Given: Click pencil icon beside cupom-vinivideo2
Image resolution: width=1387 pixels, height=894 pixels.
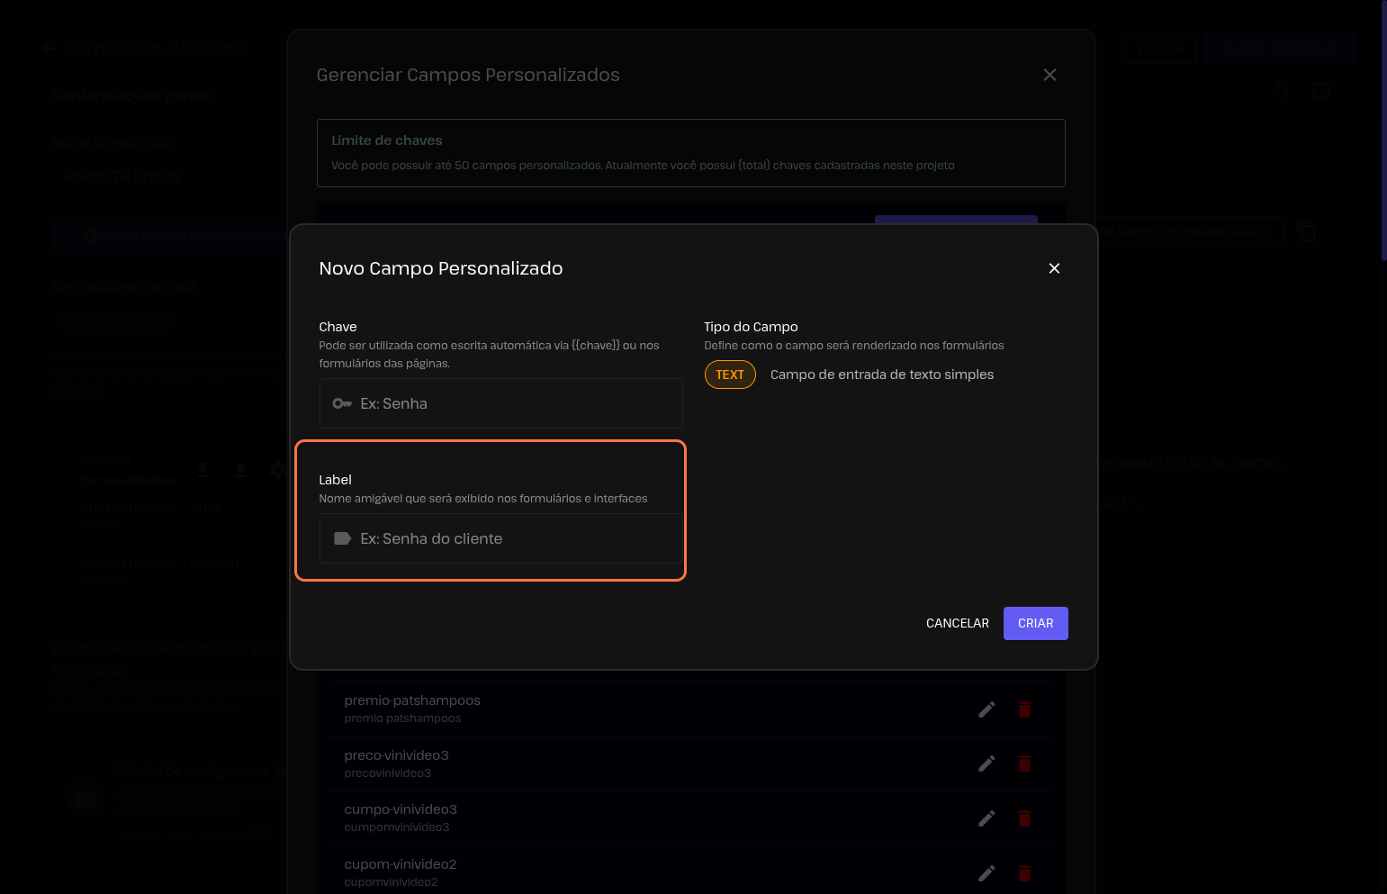Looking at the screenshot, I should [986, 873].
